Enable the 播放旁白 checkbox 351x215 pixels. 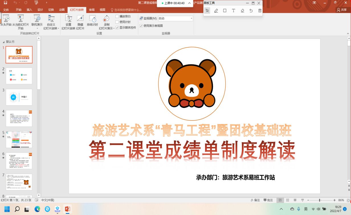(x=117, y=17)
